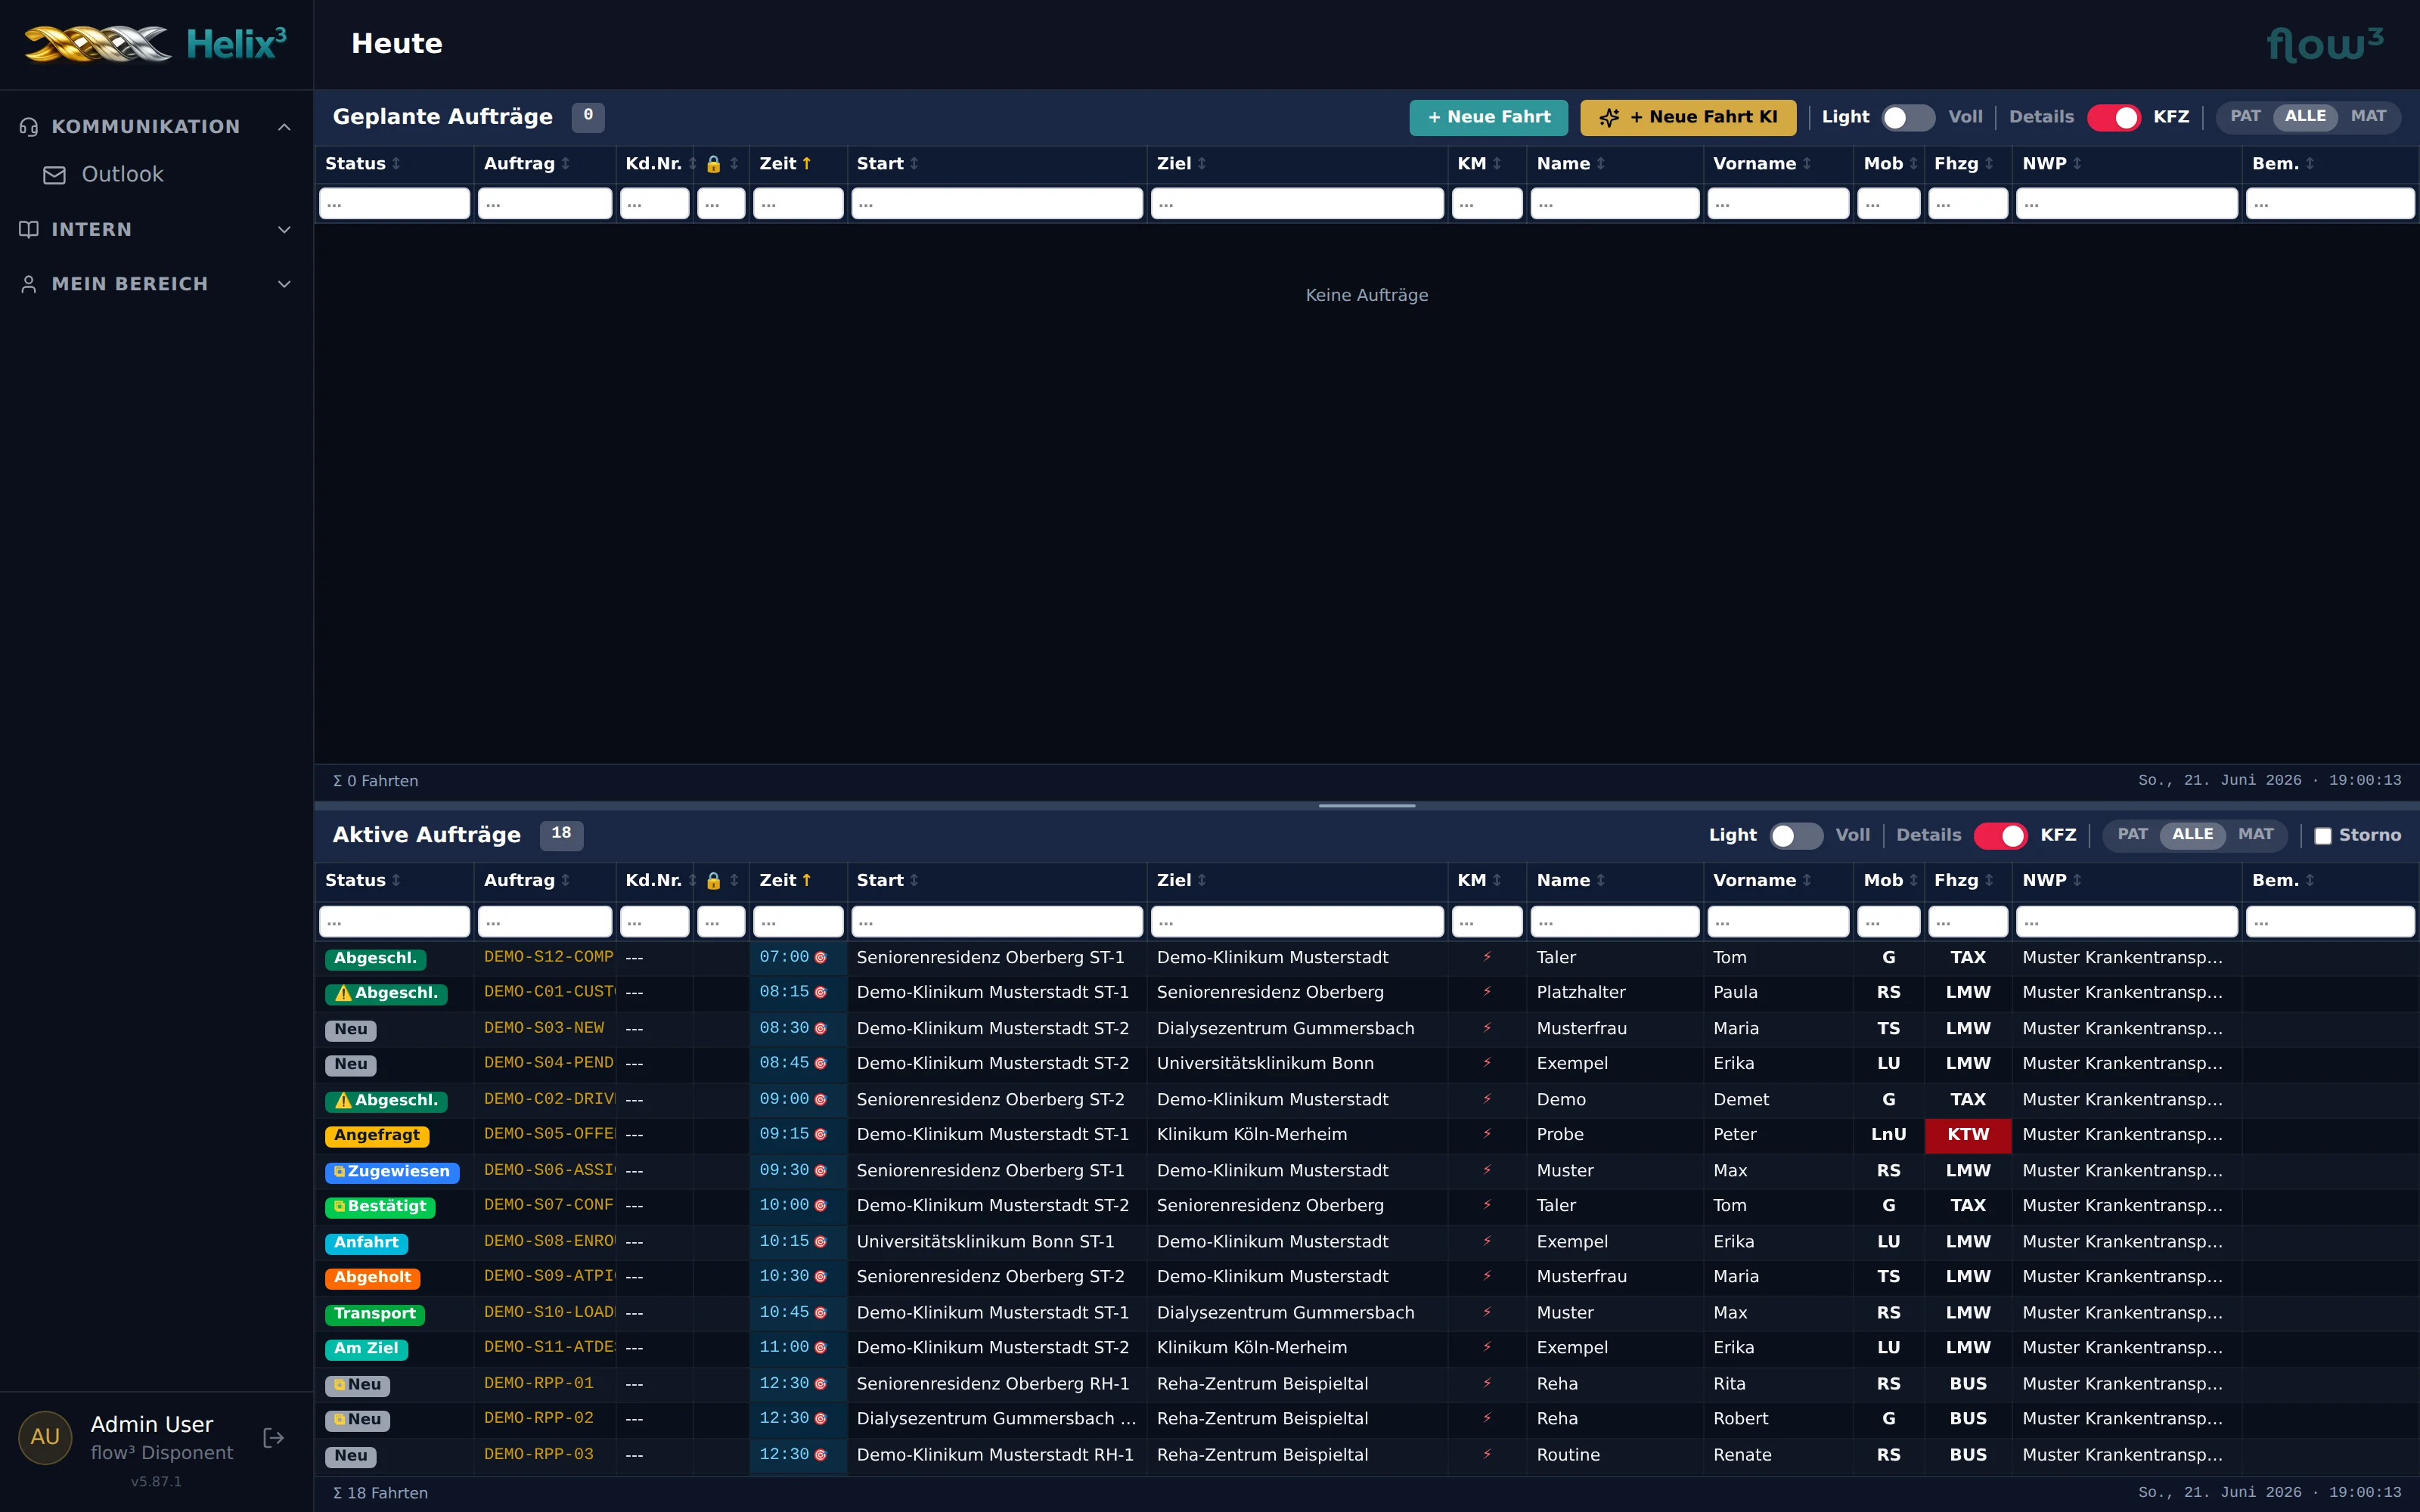Image resolution: width=2420 pixels, height=1512 pixels.
Task: Select ALLE filter in Geplante Aufträge
Action: pyautogui.click(x=2305, y=116)
